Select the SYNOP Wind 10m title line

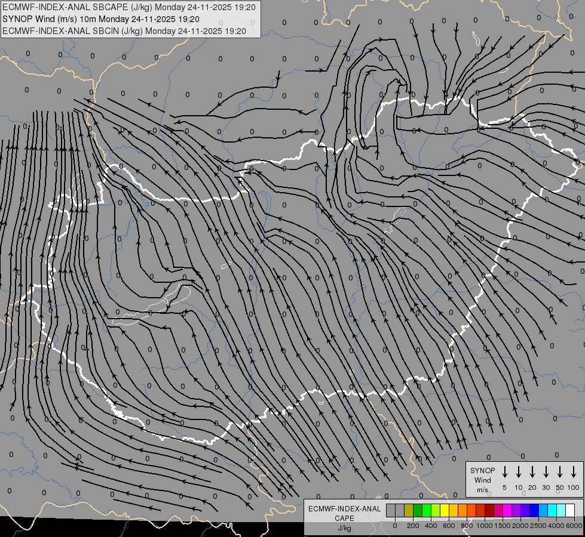101,19
